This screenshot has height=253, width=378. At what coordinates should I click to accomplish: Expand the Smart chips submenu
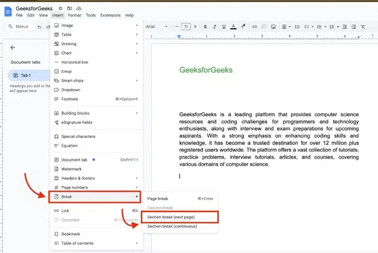point(96,81)
